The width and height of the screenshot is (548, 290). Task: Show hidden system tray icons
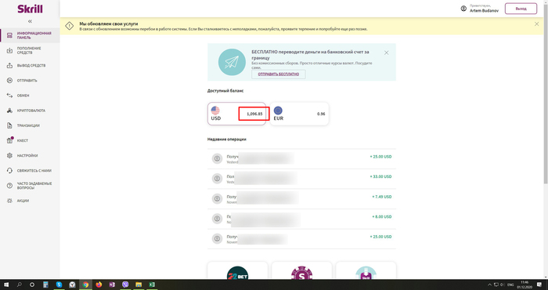[489, 285]
